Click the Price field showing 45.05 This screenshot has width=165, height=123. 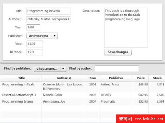35,44
